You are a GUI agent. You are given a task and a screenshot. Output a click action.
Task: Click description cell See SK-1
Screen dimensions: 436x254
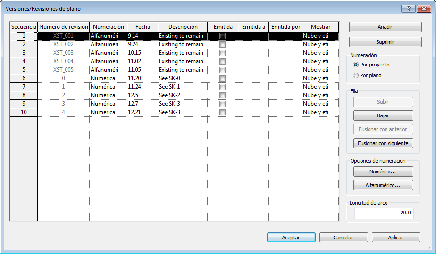point(183,87)
